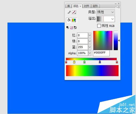136x114 pixels.
Task: Minimize the color panel
Action: [x=116, y=4]
